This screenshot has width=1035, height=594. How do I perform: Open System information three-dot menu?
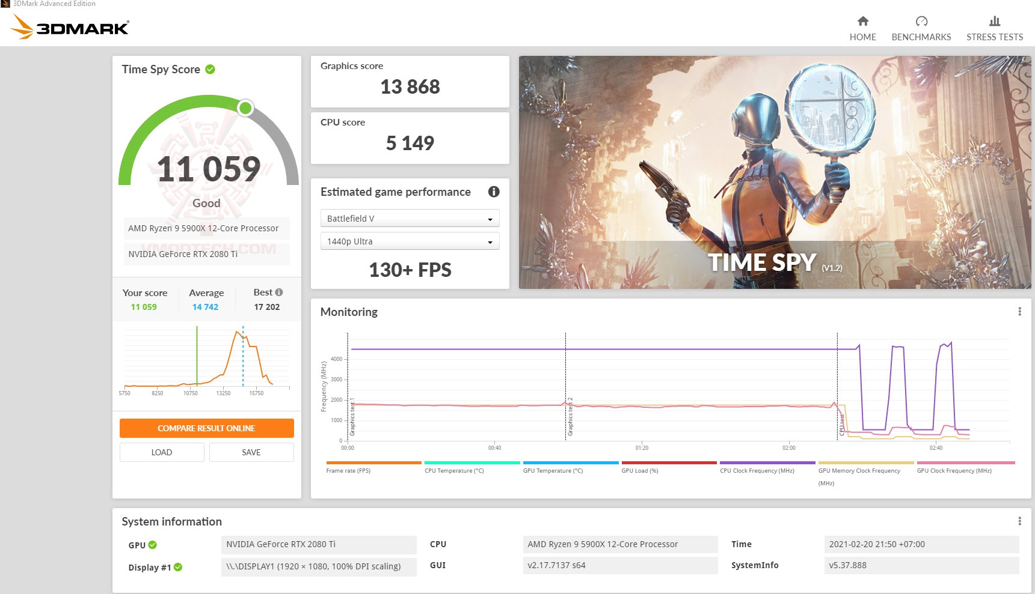[1019, 521]
